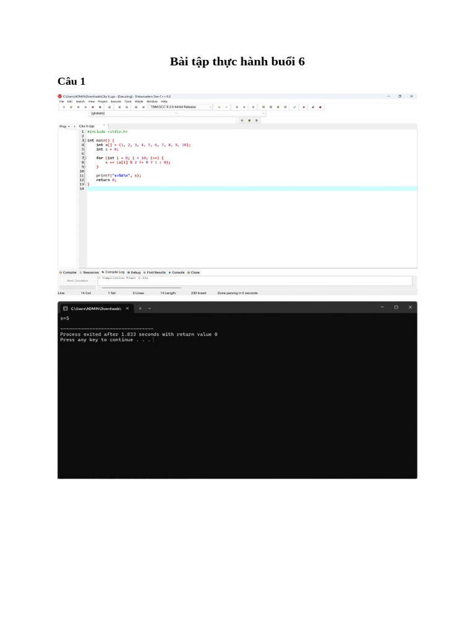475x633 pixels.
Task: Expand the terminal new-tab dropdown chevron
Action: (150, 308)
